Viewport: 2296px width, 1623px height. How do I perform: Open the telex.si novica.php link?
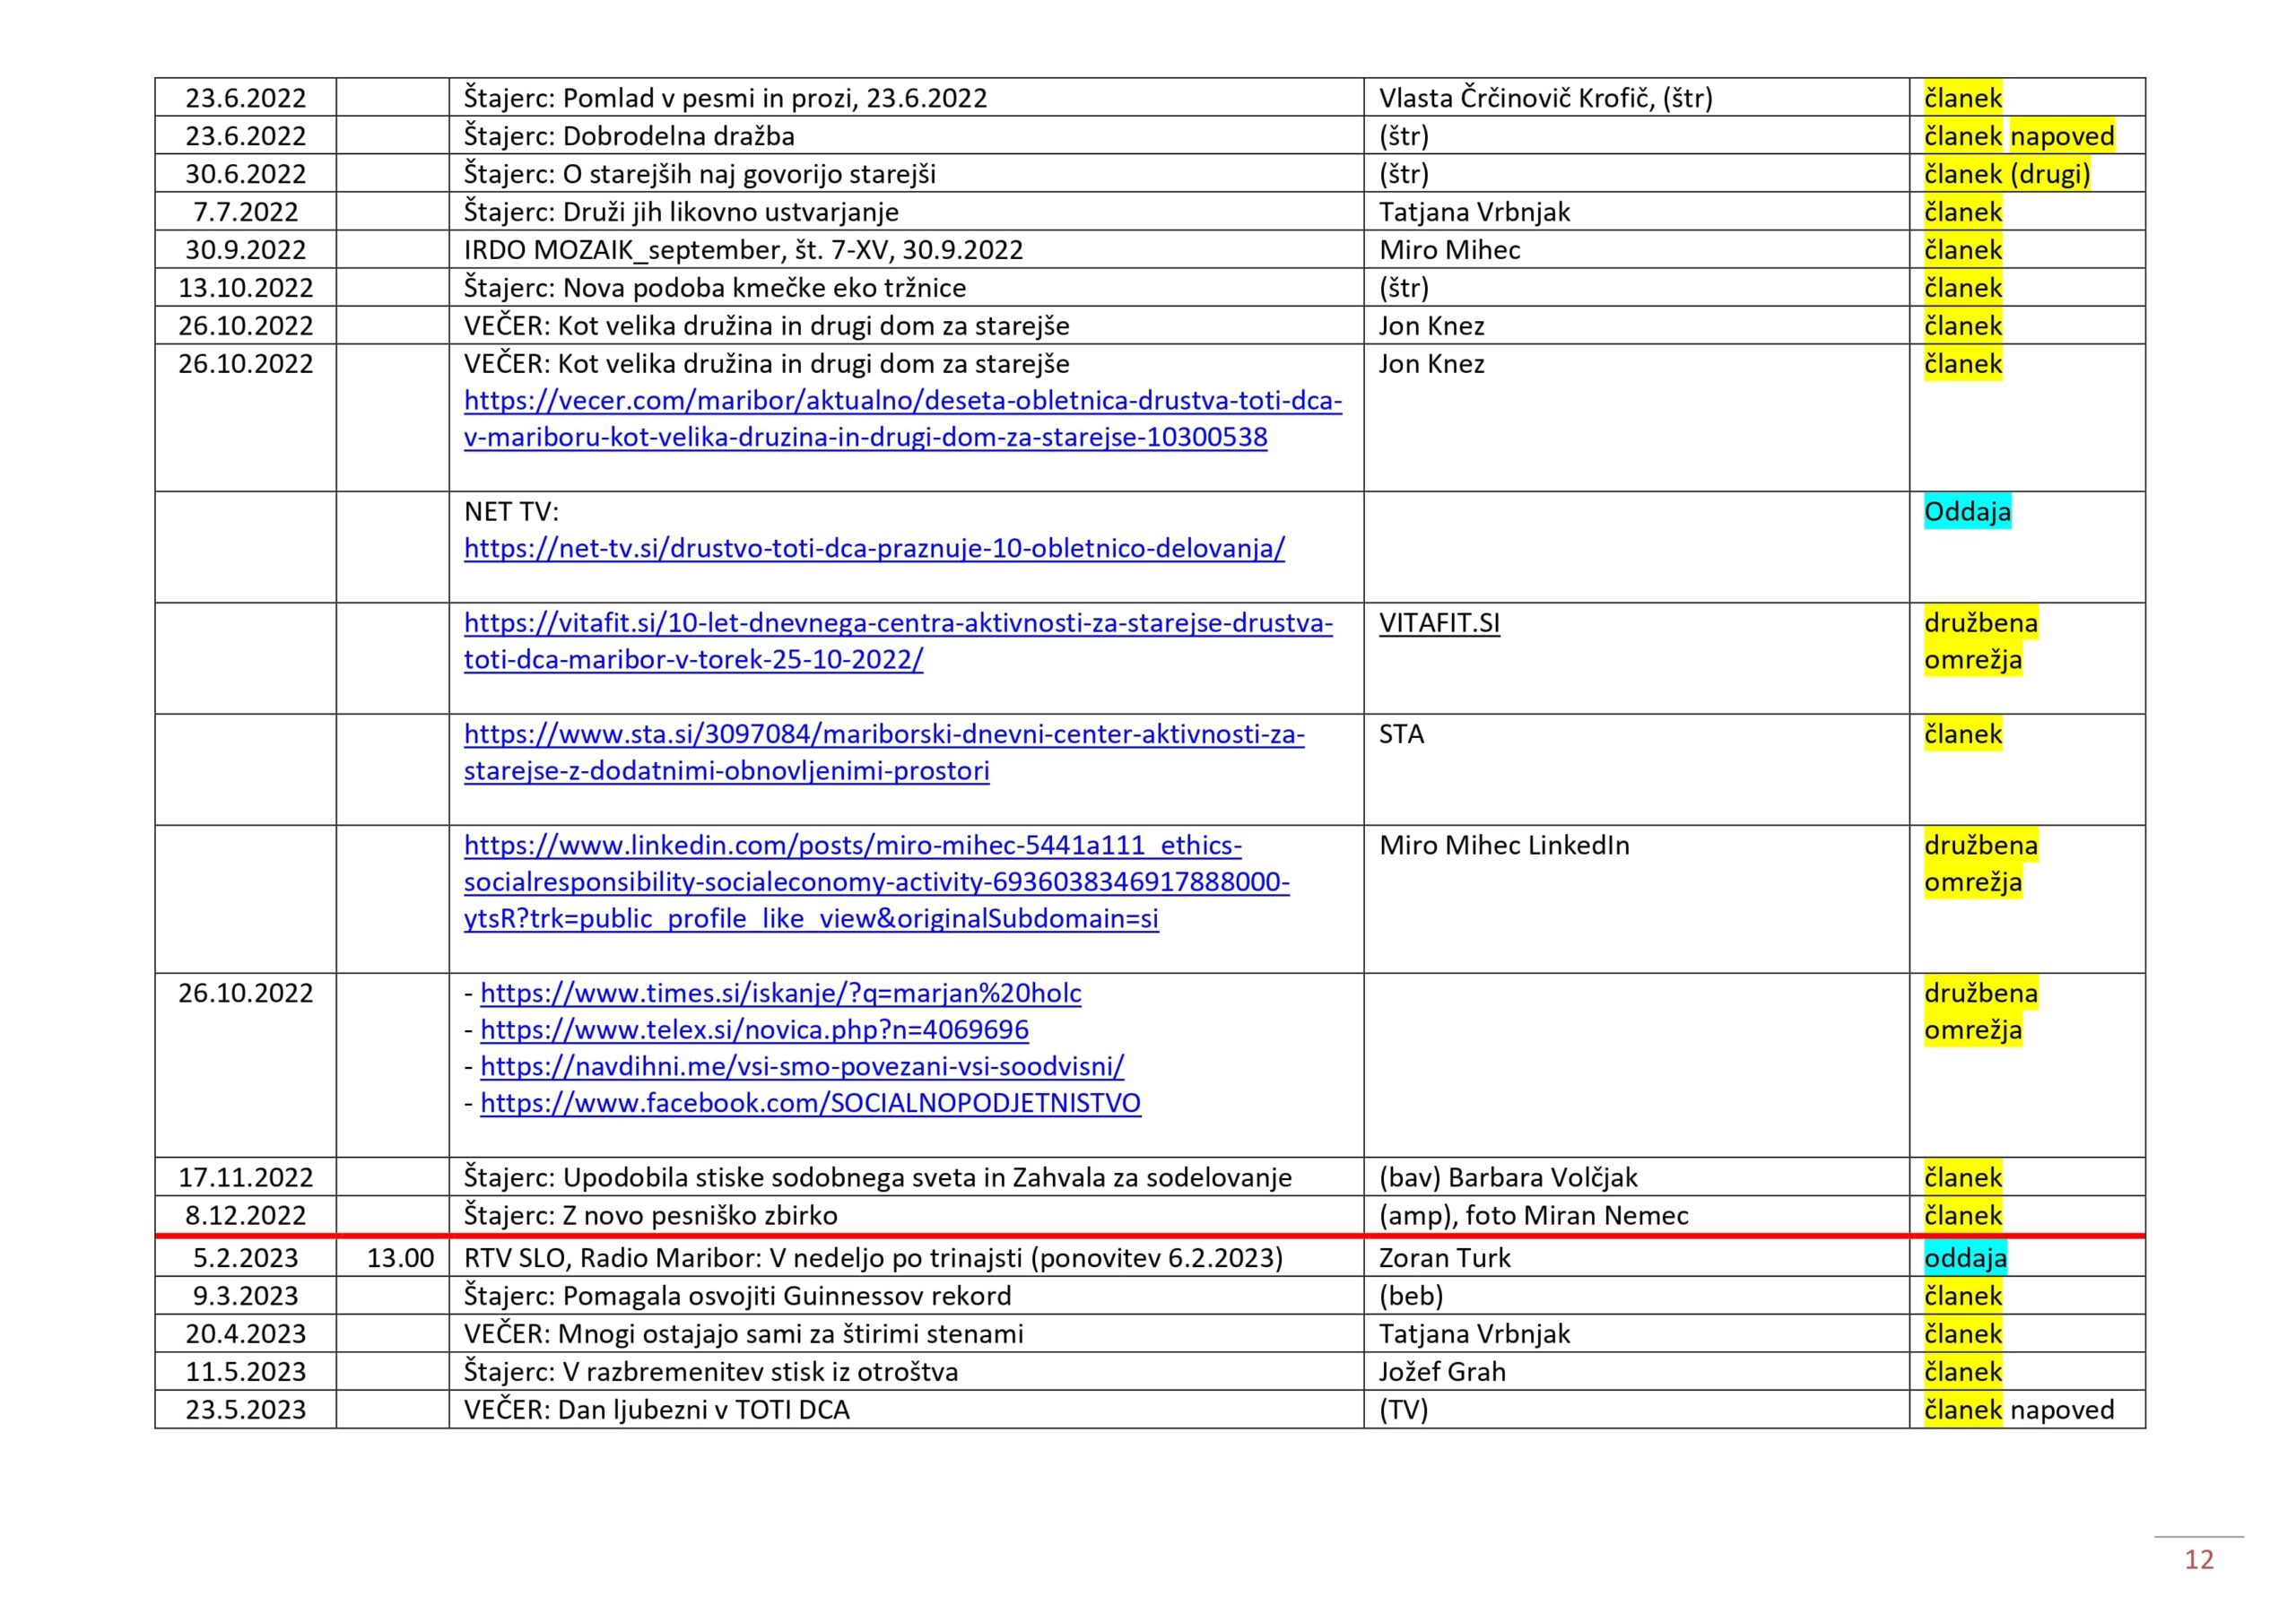coord(754,1030)
